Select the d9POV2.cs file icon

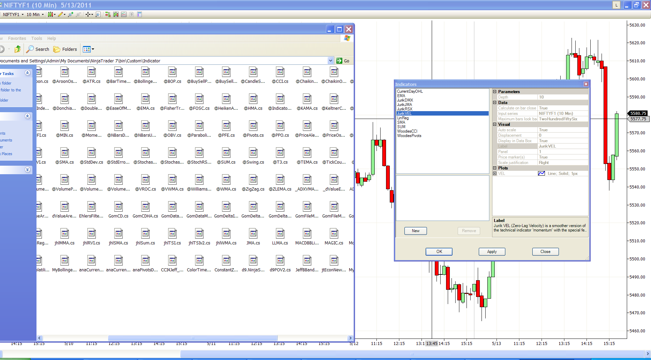tap(280, 260)
